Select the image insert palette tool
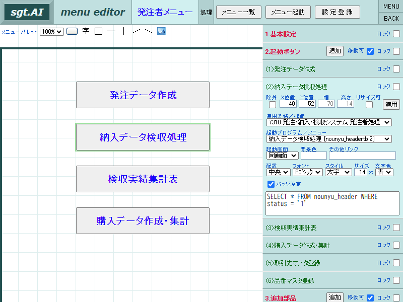 [161, 31]
